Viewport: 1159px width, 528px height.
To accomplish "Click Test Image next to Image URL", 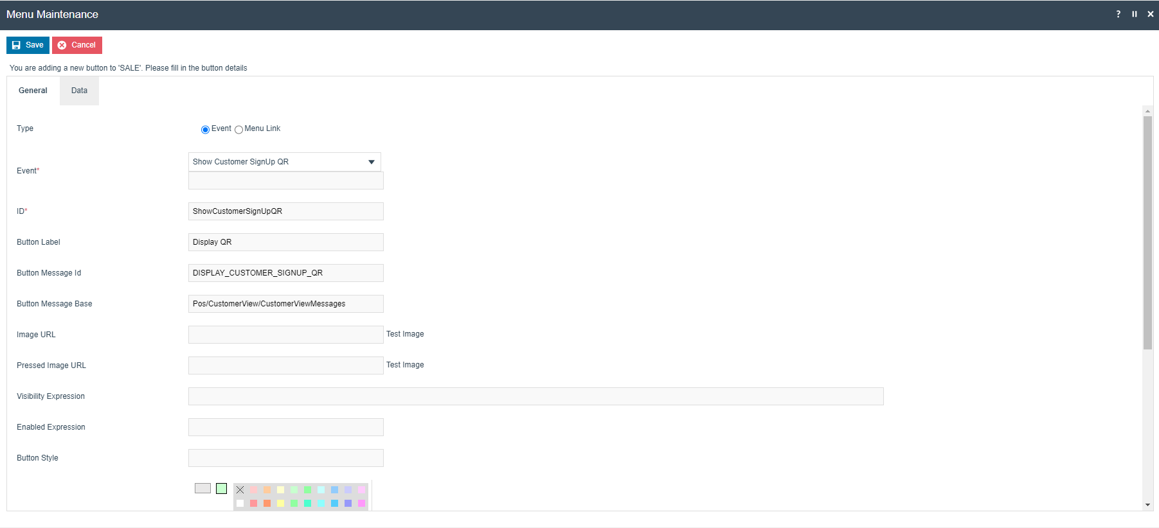I will [x=405, y=334].
